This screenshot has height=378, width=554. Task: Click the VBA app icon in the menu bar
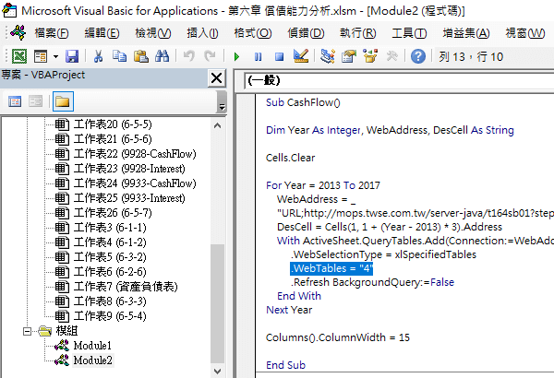pyautogui.click(x=18, y=33)
